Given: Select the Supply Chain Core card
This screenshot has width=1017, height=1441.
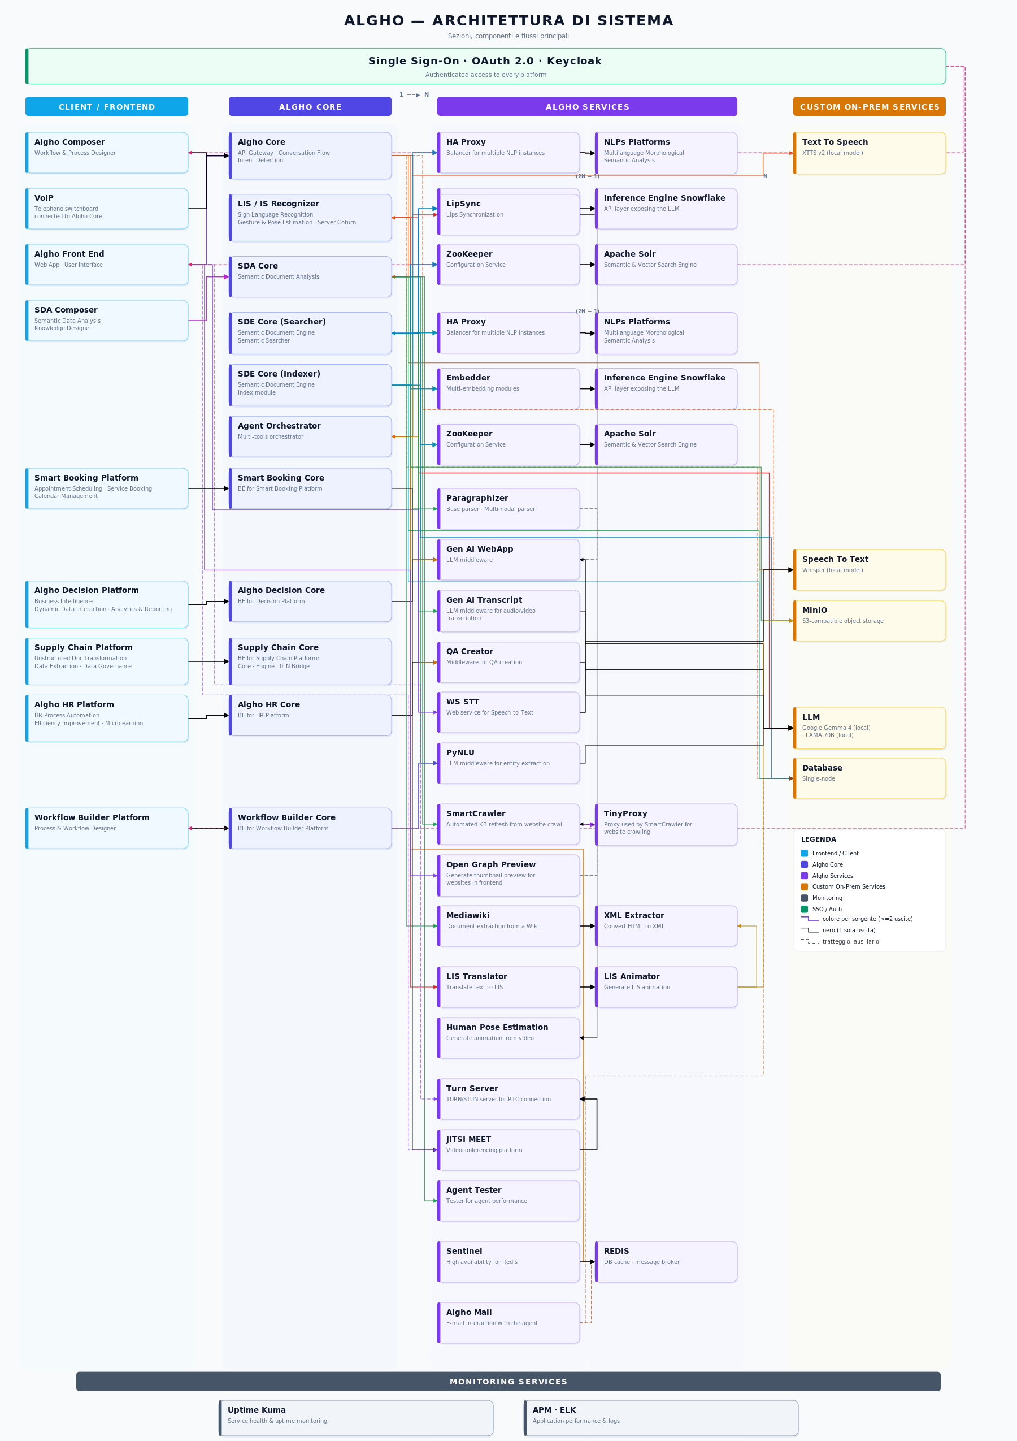Looking at the screenshot, I should (310, 661).
